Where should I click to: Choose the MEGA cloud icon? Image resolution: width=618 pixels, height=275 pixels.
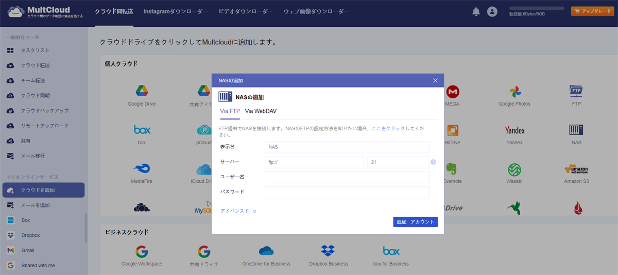tap(452, 92)
